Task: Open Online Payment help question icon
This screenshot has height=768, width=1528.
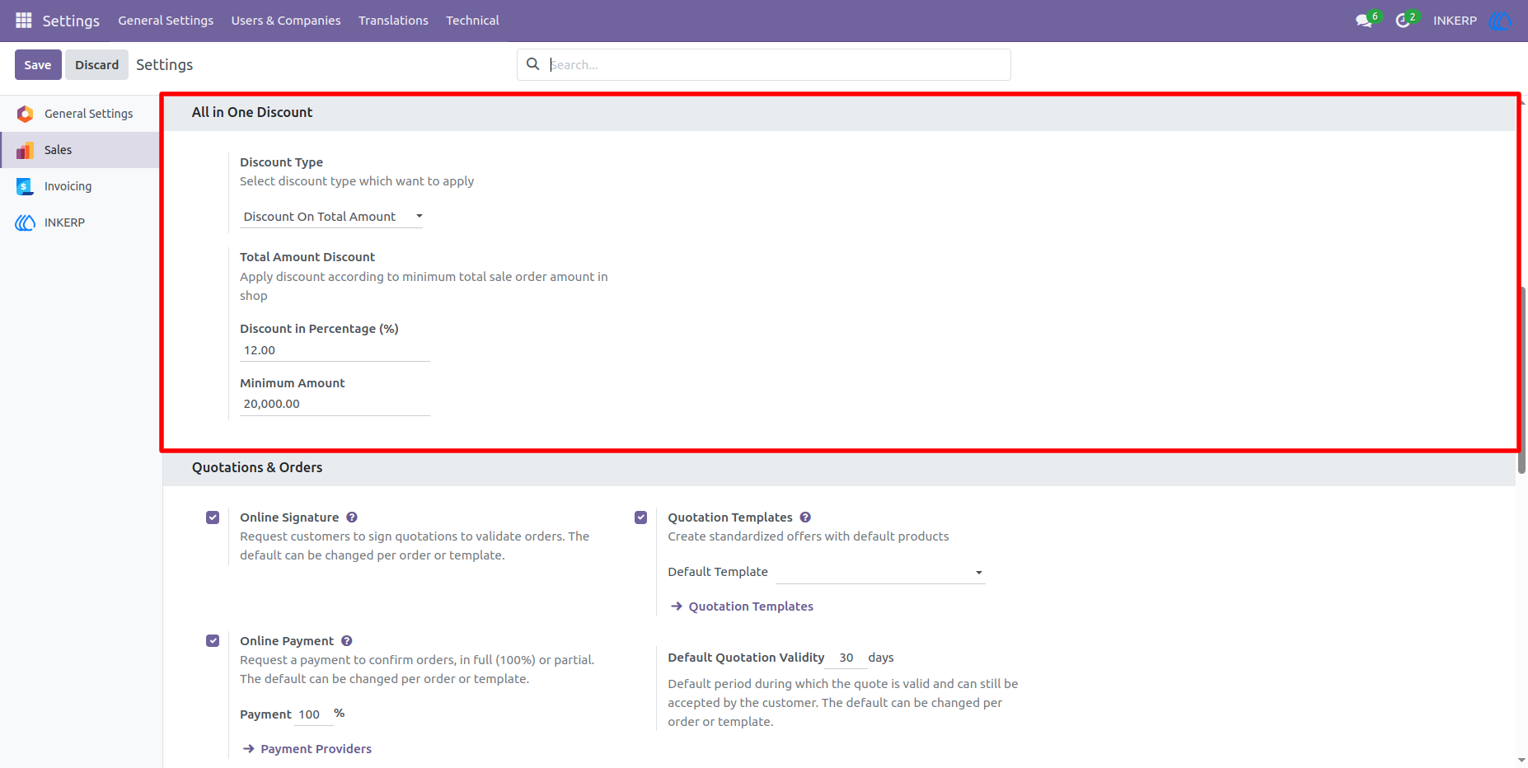Action: pos(347,641)
